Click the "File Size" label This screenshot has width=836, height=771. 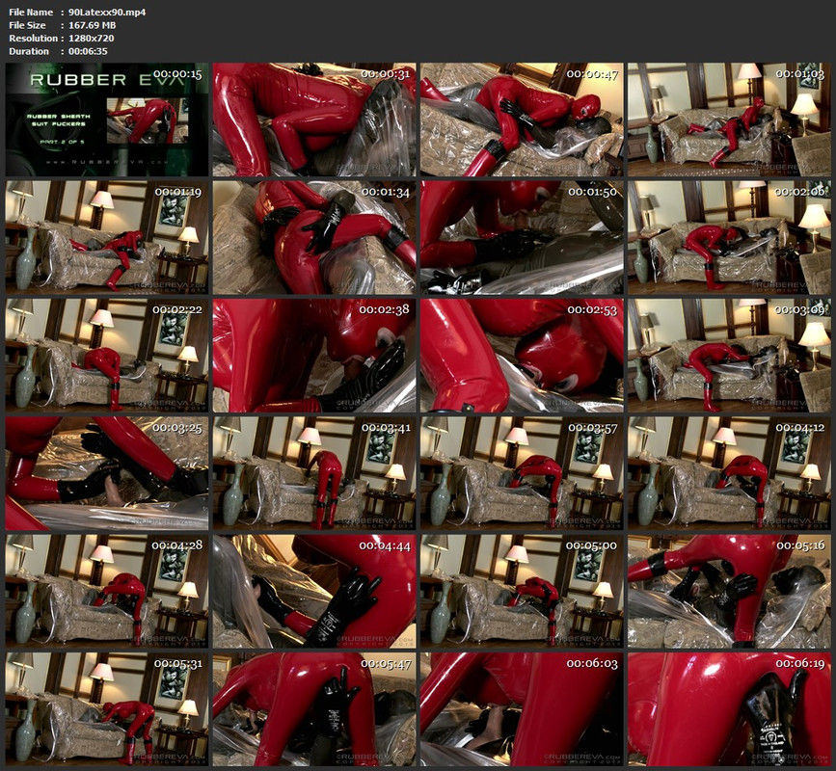(x=27, y=25)
